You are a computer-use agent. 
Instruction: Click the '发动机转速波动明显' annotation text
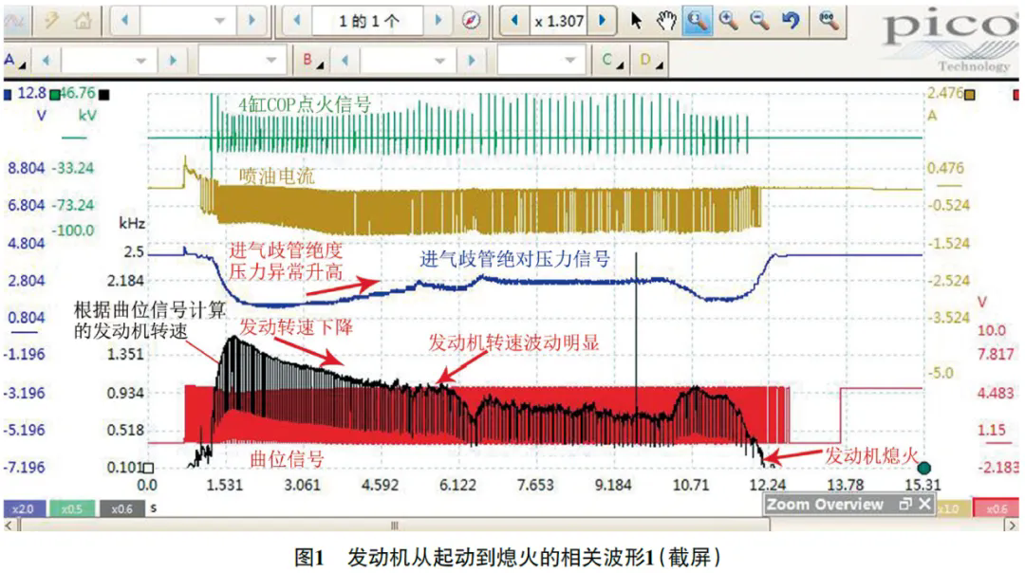click(x=513, y=342)
